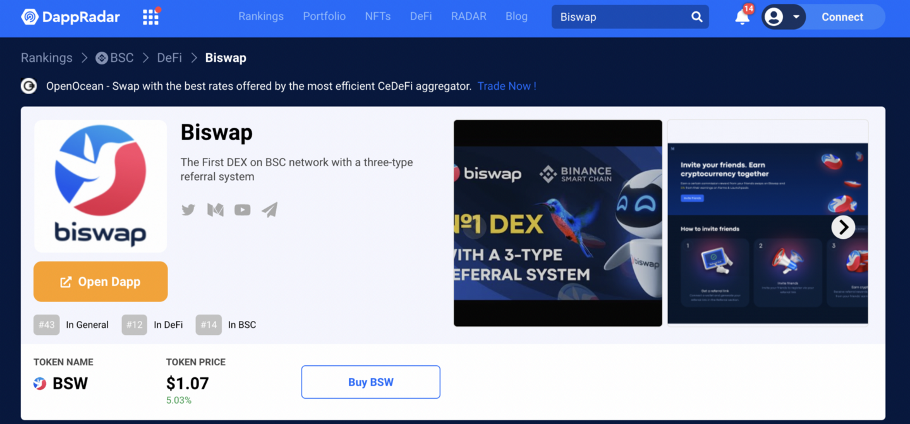
Task: Expand the user account dropdown arrow
Action: click(796, 17)
